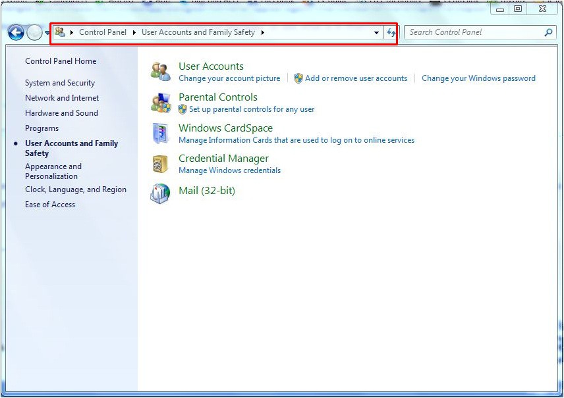Click the Credential Manager safe icon
The width and height of the screenshot is (564, 398).
(160, 163)
